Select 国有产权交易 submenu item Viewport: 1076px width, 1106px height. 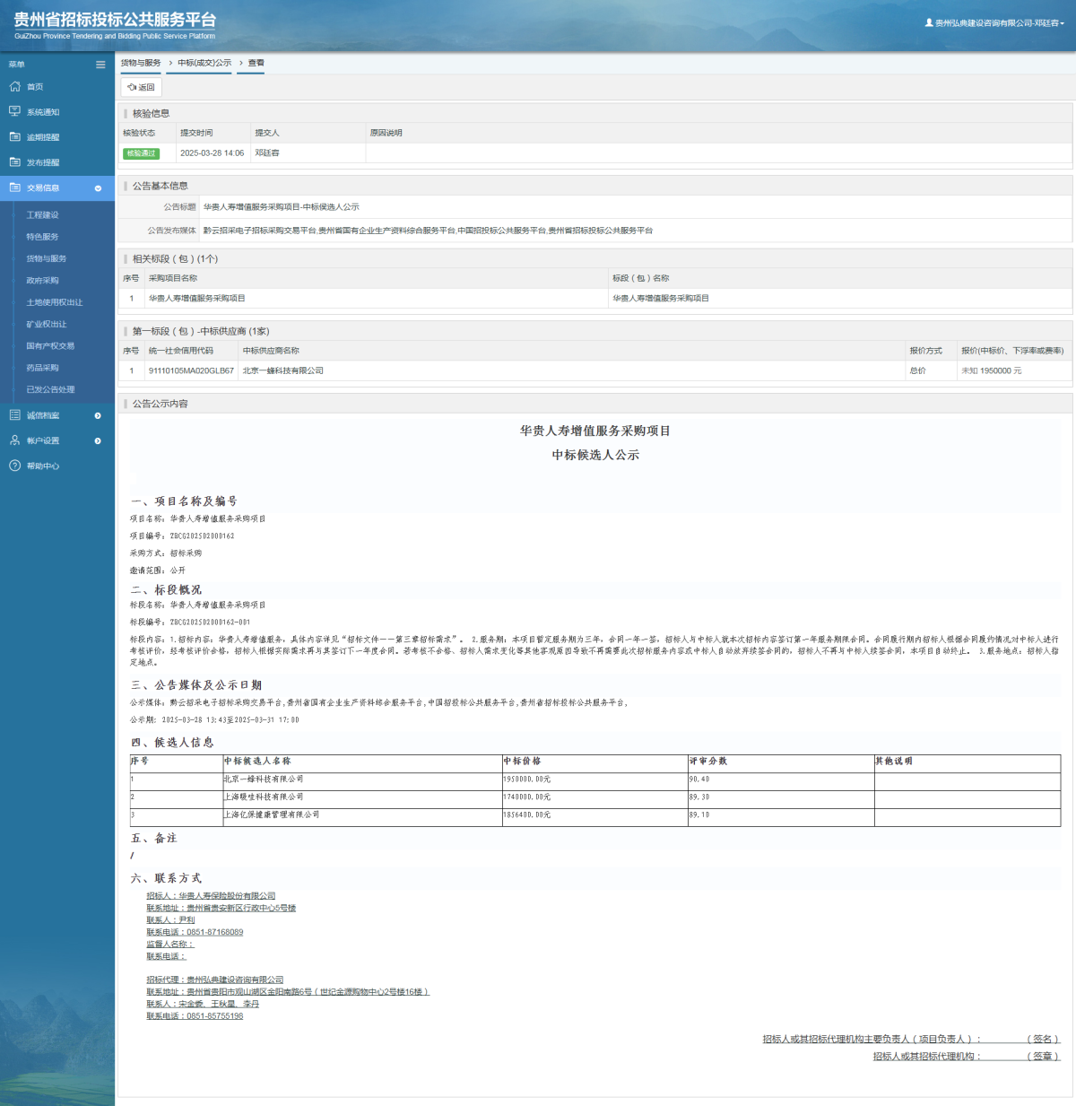[x=50, y=345]
